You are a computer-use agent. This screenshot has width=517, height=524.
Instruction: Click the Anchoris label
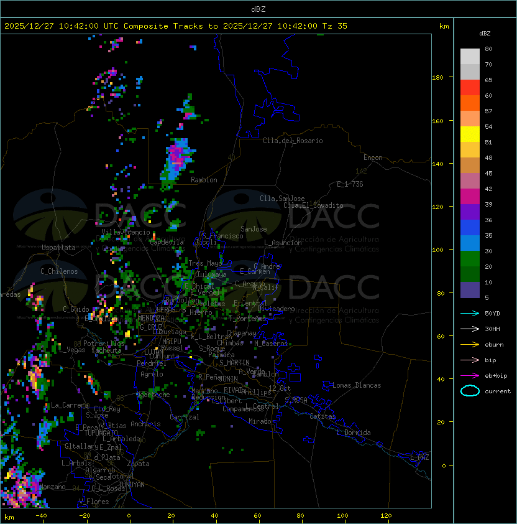click(x=145, y=424)
